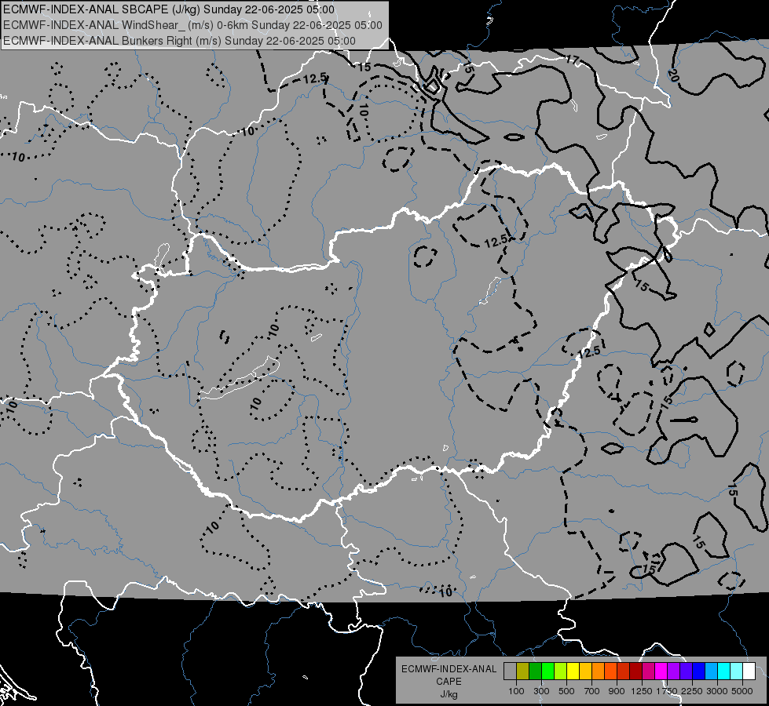Click the 700 legend tick label
This screenshot has width=769, height=706.
click(x=592, y=691)
